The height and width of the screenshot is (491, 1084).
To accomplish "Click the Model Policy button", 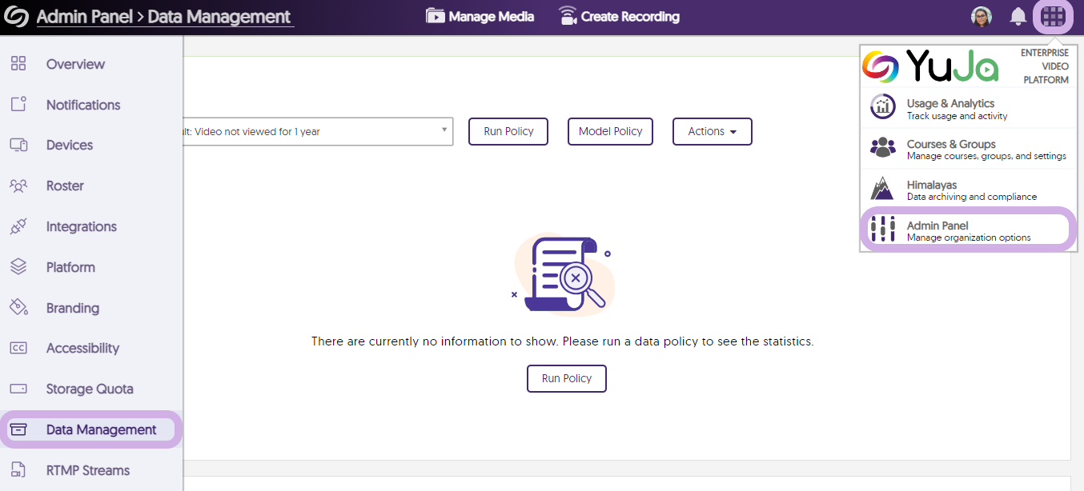I will point(610,131).
